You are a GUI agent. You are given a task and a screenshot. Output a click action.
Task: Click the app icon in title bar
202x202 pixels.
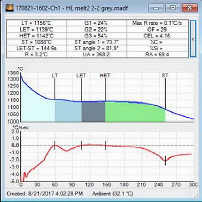tap(9, 8)
